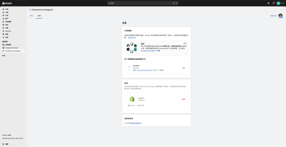The width and height of the screenshot is (286, 147).
Task: Expand the Sidekick 对话 section
Action: (7, 135)
